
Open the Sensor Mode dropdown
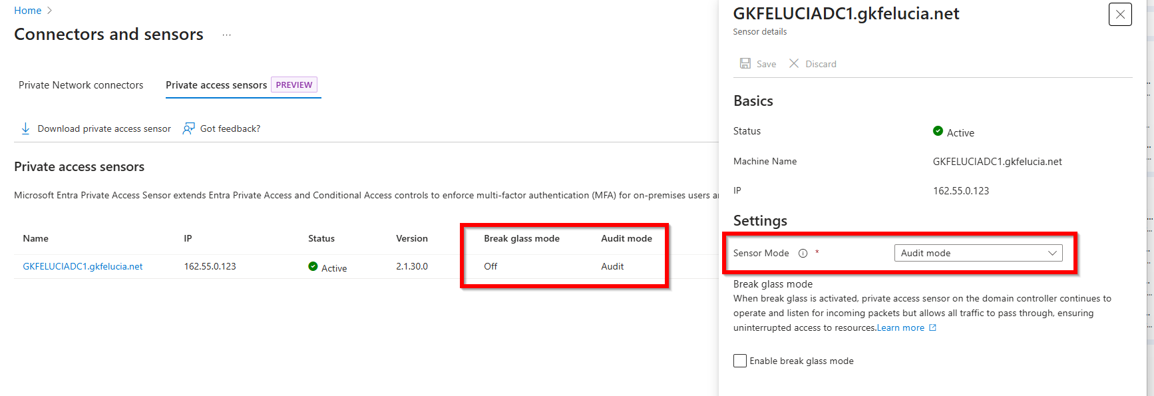(x=978, y=253)
